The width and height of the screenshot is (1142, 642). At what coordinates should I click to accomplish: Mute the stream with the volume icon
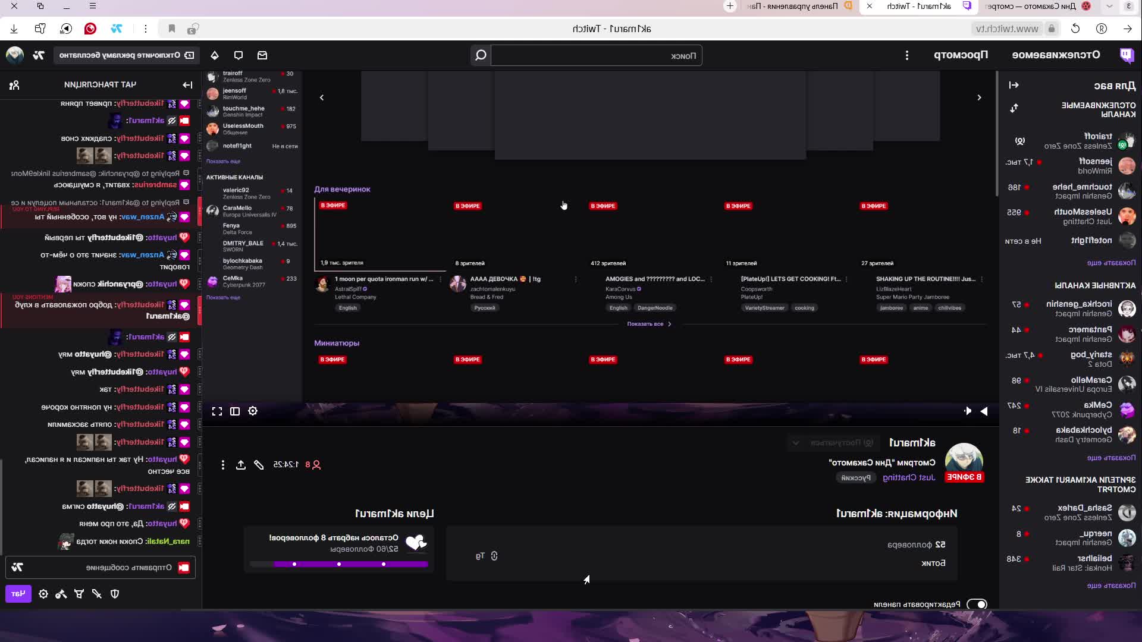[968, 411]
